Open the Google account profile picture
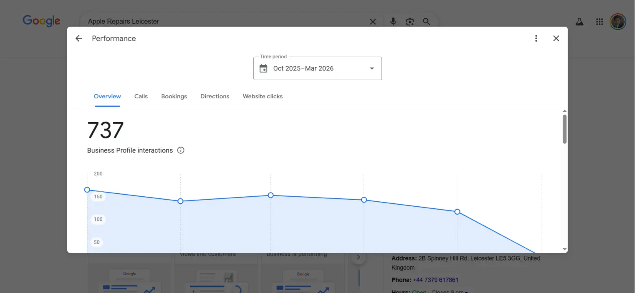 click(x=618, y=22)
